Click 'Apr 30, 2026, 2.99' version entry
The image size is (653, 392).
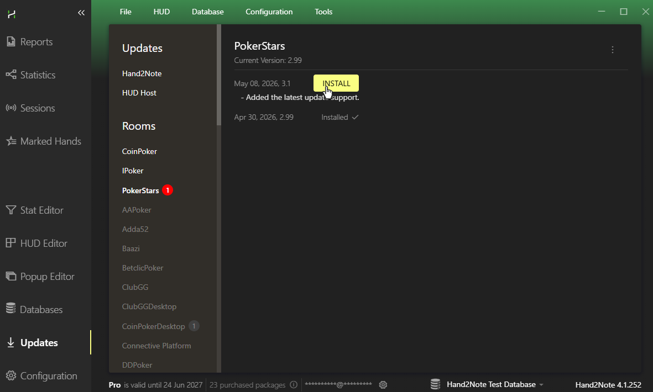264,117
